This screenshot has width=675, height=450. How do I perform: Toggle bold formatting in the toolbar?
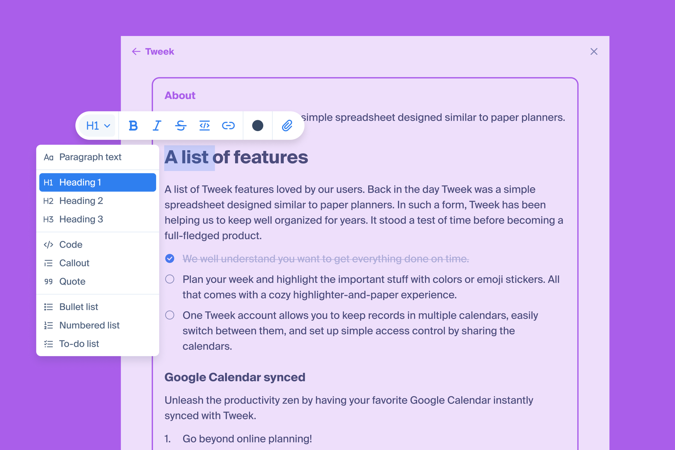click(x=133, y=126)
